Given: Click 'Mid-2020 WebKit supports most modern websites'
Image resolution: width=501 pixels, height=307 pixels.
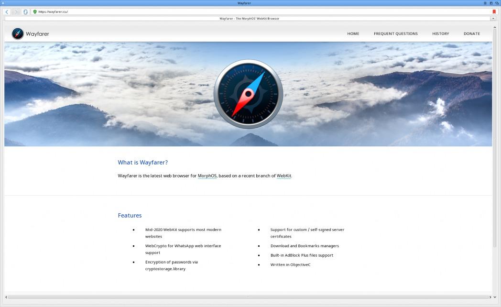Looking at the screenshot, I should coord(184,233).
